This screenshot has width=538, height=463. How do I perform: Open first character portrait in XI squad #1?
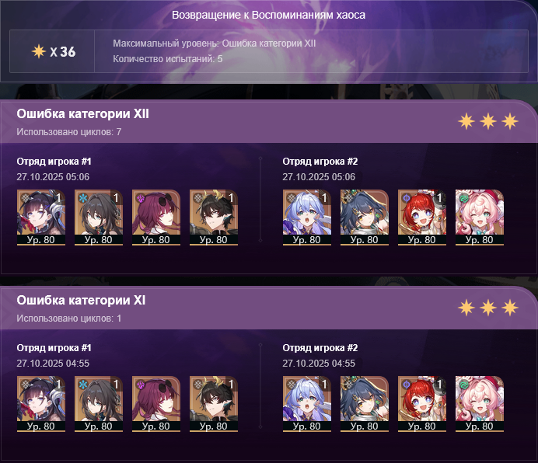coord(41,404)
